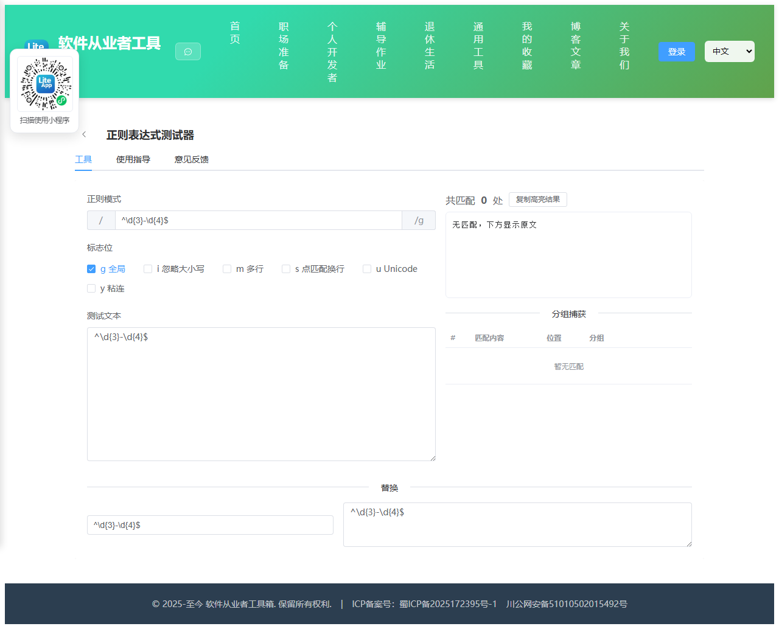Open the 中文 language dropdown
This screenshot has width=779, height=629.
pos(730,52)
